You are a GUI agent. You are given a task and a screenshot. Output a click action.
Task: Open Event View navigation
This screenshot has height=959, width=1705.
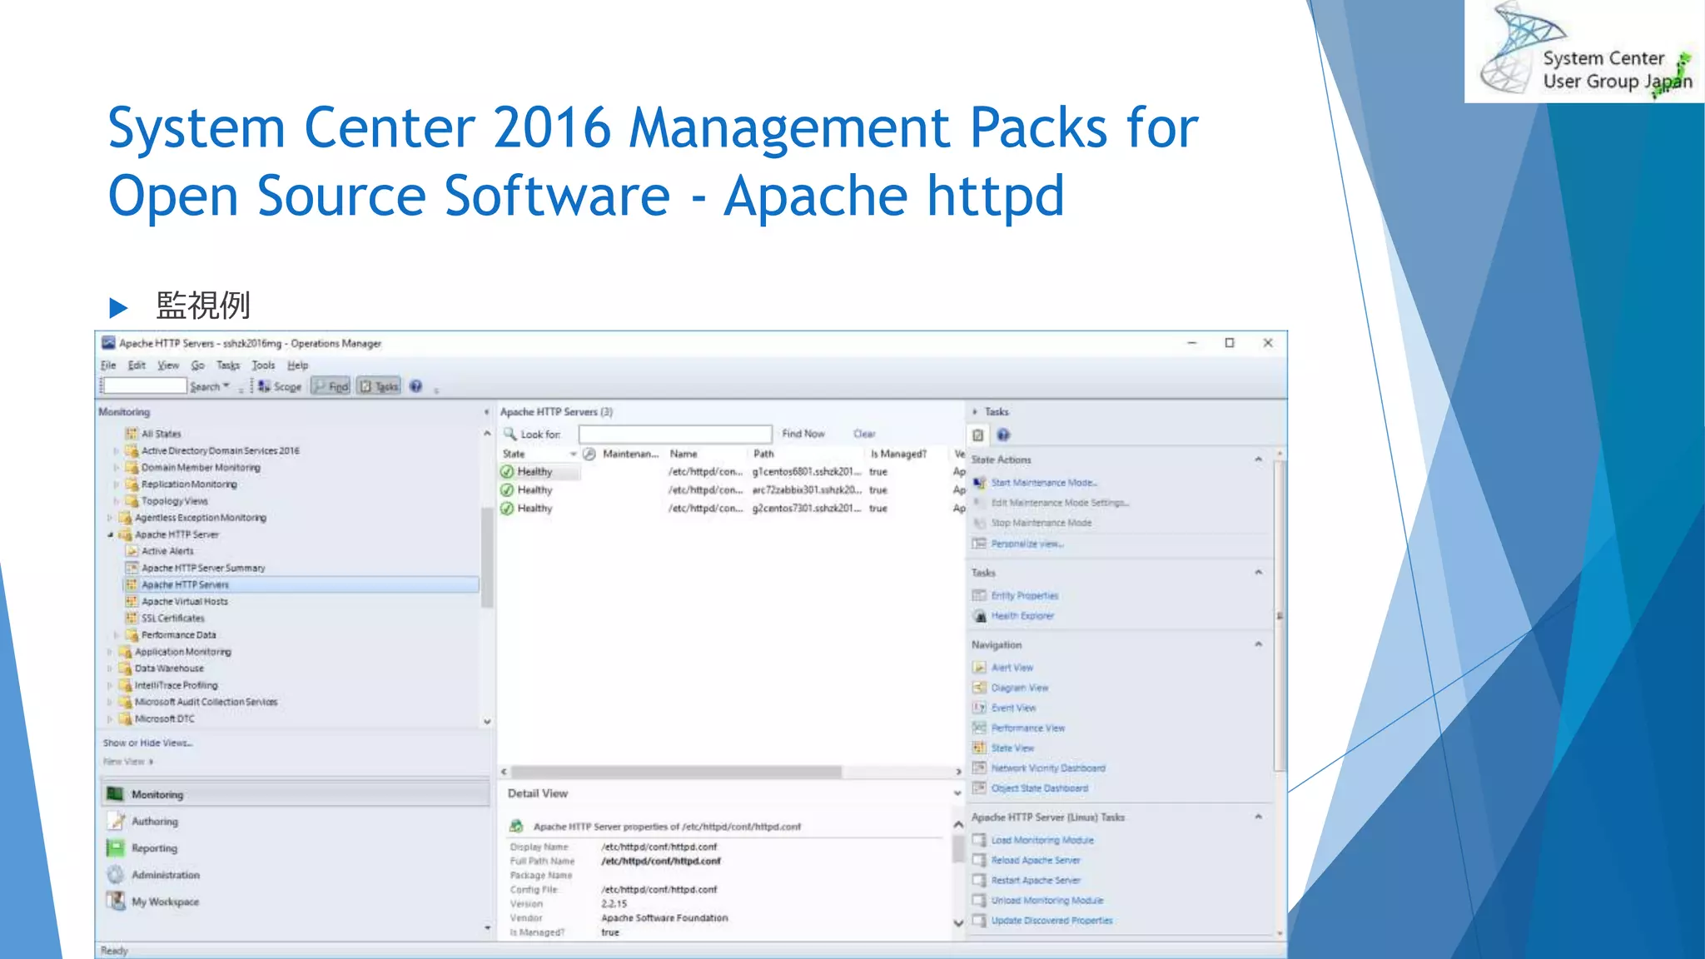tap(1013, 708)
